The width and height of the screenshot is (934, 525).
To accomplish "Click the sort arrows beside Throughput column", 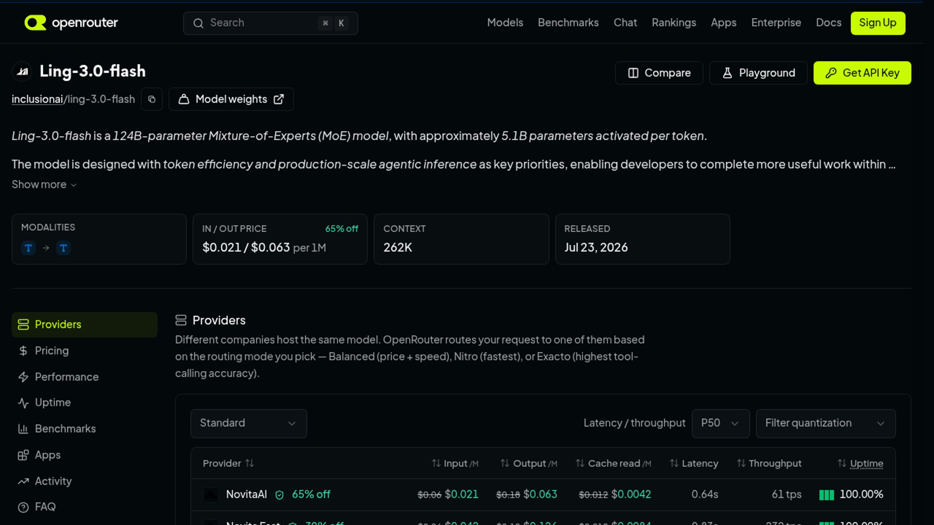I will 741,463.
